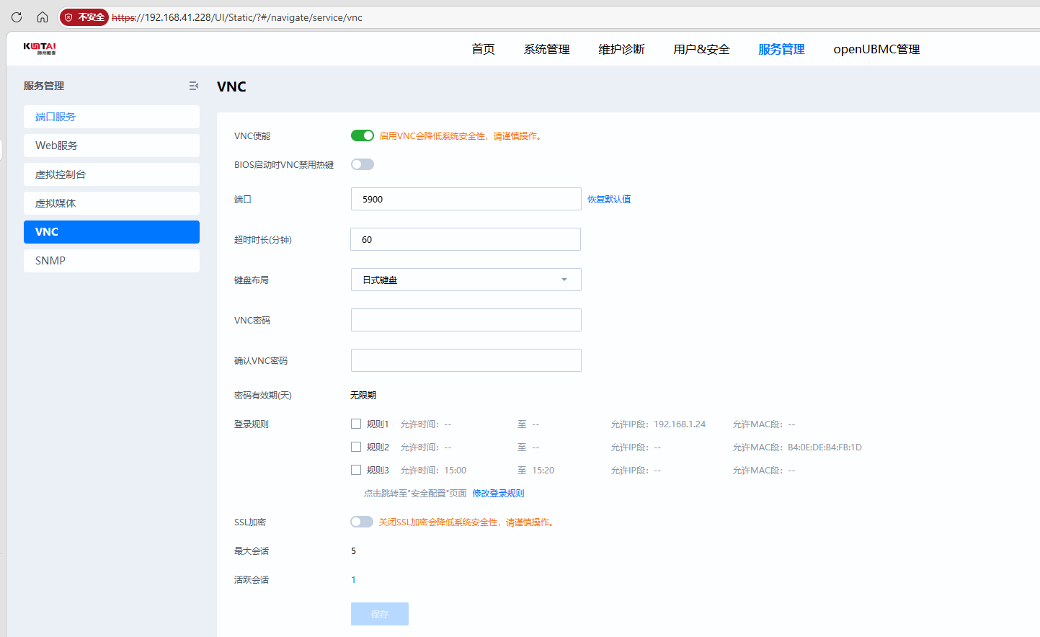Check the Rule 1 login rule checkbox

(356, 424)
